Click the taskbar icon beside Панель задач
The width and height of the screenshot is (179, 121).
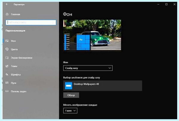pyautogui.click(x=7, y=91)
